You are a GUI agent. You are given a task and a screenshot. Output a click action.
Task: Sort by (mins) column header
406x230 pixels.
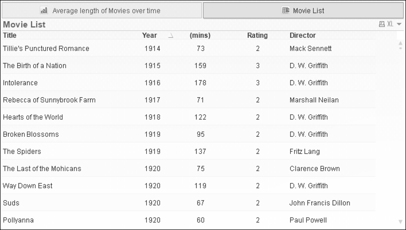[200, 35]
